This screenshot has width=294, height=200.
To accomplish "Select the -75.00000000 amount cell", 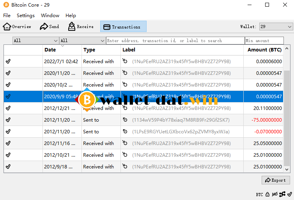I will 263,120.
